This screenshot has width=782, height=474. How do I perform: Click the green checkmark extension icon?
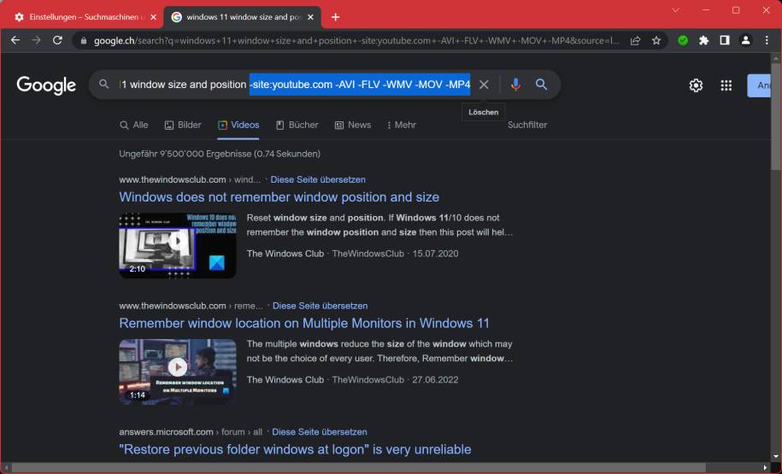(683, 41)
